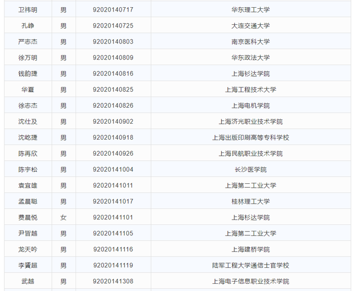Click 上海杉达学院 in the 92020140816 row
Image resolution: width=353 pixels, height=291 pixels.
coord(250,73)
